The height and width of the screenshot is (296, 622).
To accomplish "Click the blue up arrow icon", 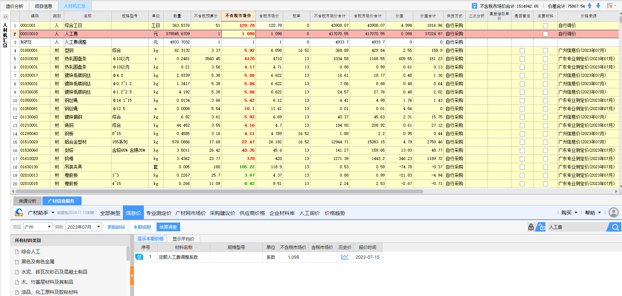I will click(x=590, y=6).
